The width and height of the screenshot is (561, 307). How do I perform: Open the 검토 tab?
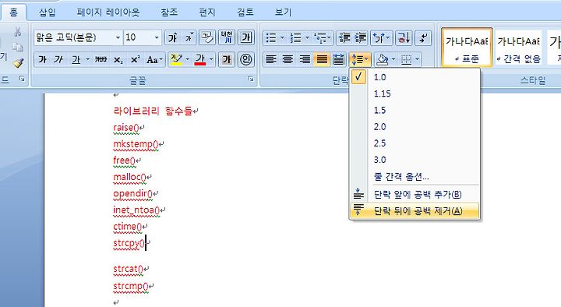coord(245,12)
